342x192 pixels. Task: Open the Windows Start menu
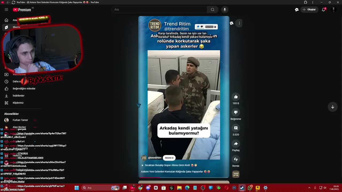point(77,188)
